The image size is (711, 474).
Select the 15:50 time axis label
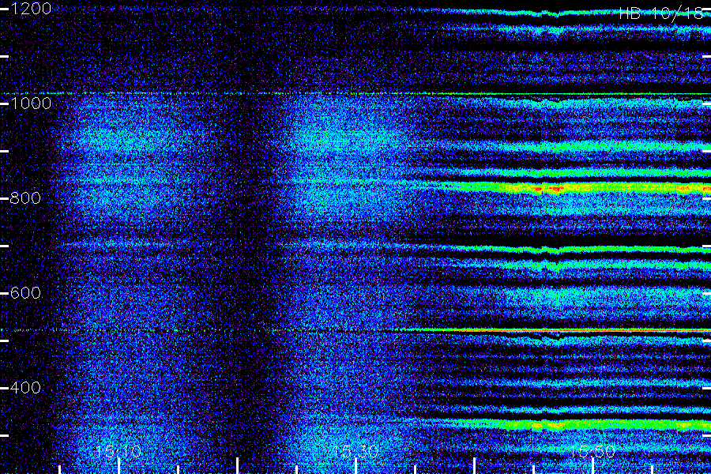pyautogui.click(x=592, y=451)
